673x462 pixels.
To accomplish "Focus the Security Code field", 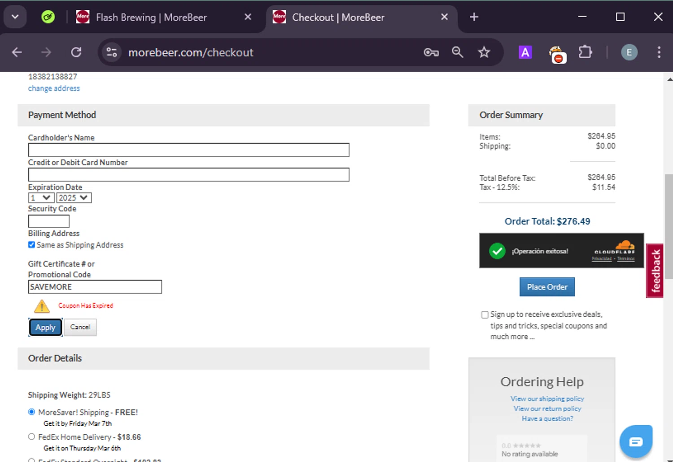I will 49,221.
